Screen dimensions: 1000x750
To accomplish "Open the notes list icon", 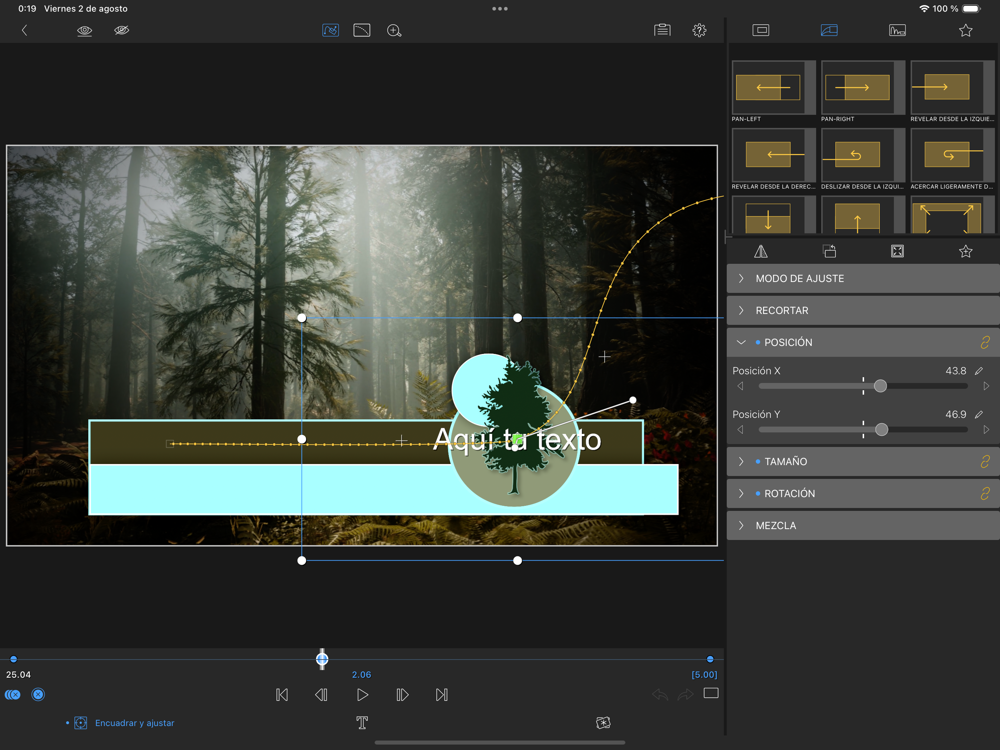I will coord(662,30).
